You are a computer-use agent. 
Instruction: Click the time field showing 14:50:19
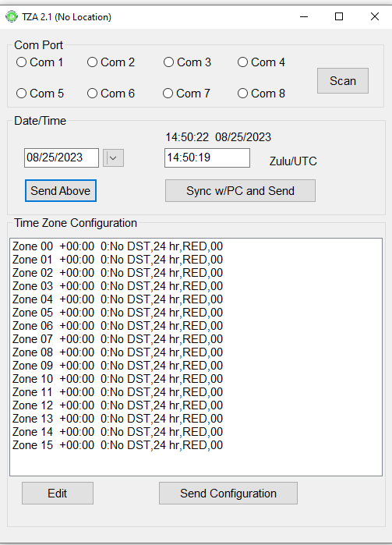pyautogui.click(x=207, y=157)
